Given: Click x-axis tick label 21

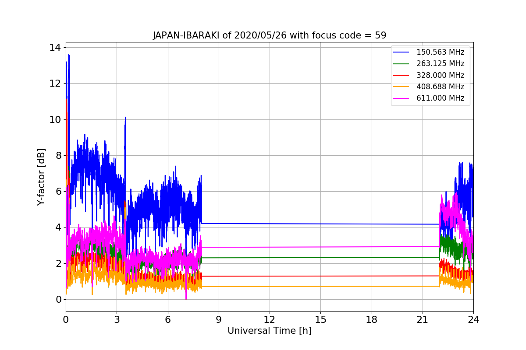Looking at the screenshot, I should [423, 319].
